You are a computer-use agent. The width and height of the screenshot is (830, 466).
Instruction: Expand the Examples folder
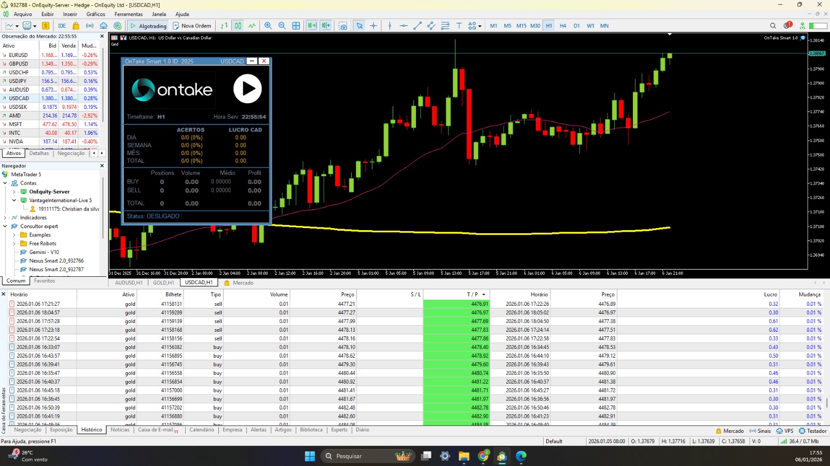(x=14, y=235)
